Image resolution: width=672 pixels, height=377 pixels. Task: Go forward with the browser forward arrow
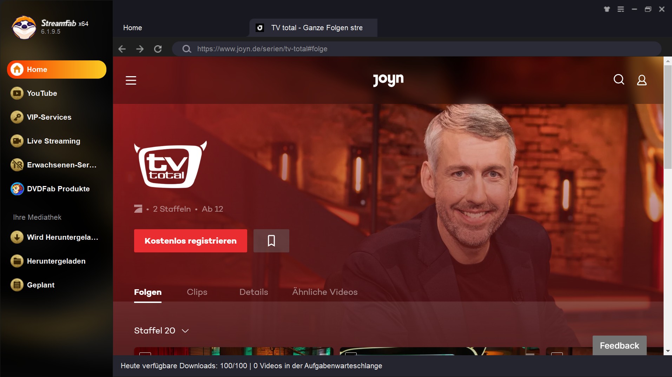coord(140,49)
